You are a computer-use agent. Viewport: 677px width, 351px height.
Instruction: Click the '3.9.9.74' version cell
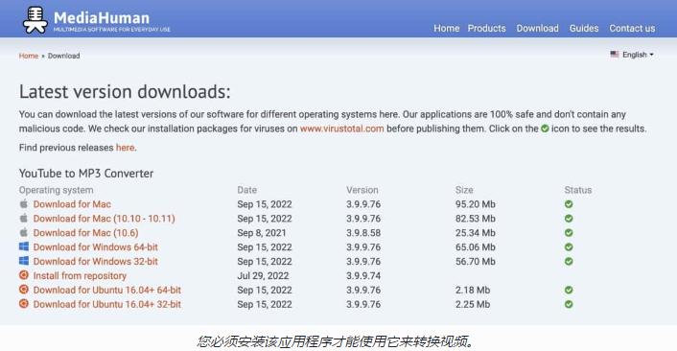tap(363, 275)
